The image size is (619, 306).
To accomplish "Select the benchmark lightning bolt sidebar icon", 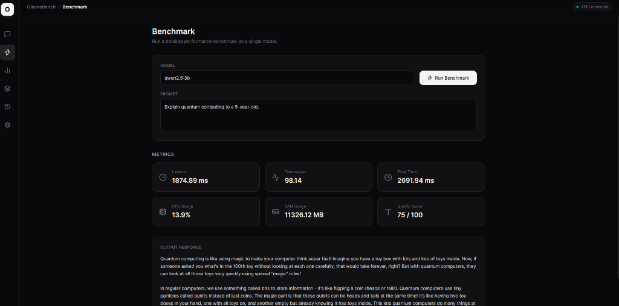I will pyautogui.click(x=7, y=53).
